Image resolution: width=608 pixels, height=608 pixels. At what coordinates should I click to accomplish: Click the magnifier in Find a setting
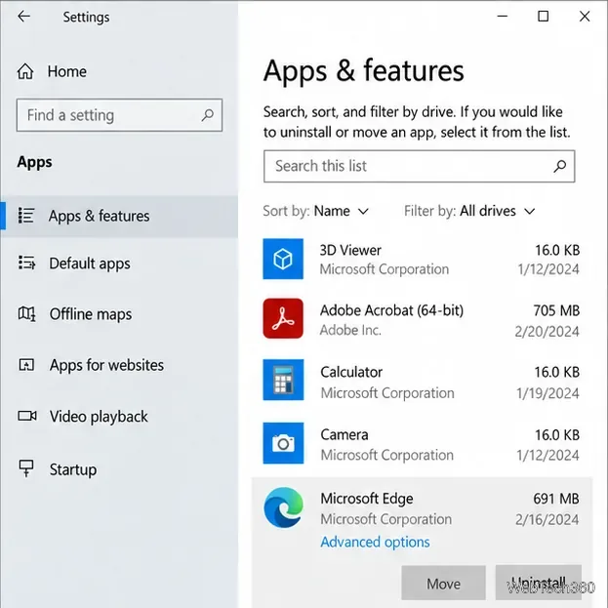pyautogui.click(x=208, y=115)
